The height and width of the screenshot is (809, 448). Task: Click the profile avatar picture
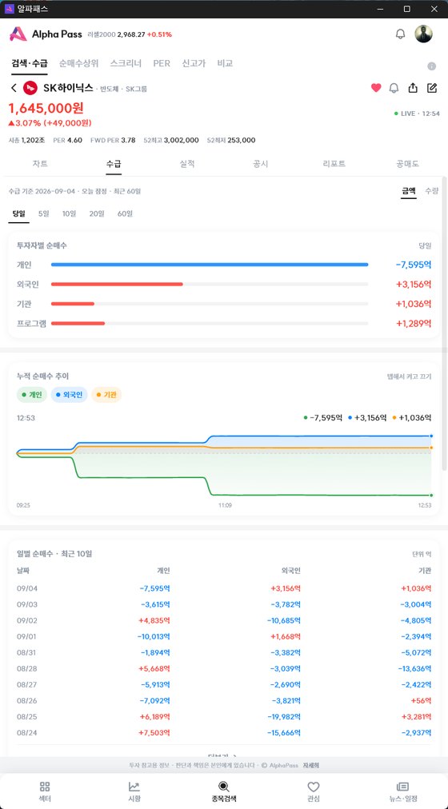[x=423, y=34]
